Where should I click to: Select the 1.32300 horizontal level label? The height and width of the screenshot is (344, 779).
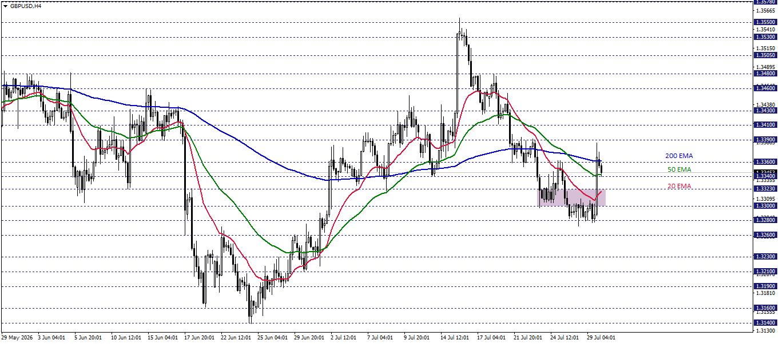click(765, 257)
